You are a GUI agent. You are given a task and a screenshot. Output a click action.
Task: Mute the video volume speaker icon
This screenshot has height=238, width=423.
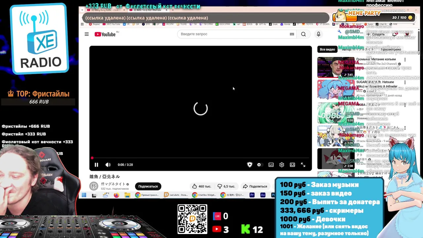point(108,165)
